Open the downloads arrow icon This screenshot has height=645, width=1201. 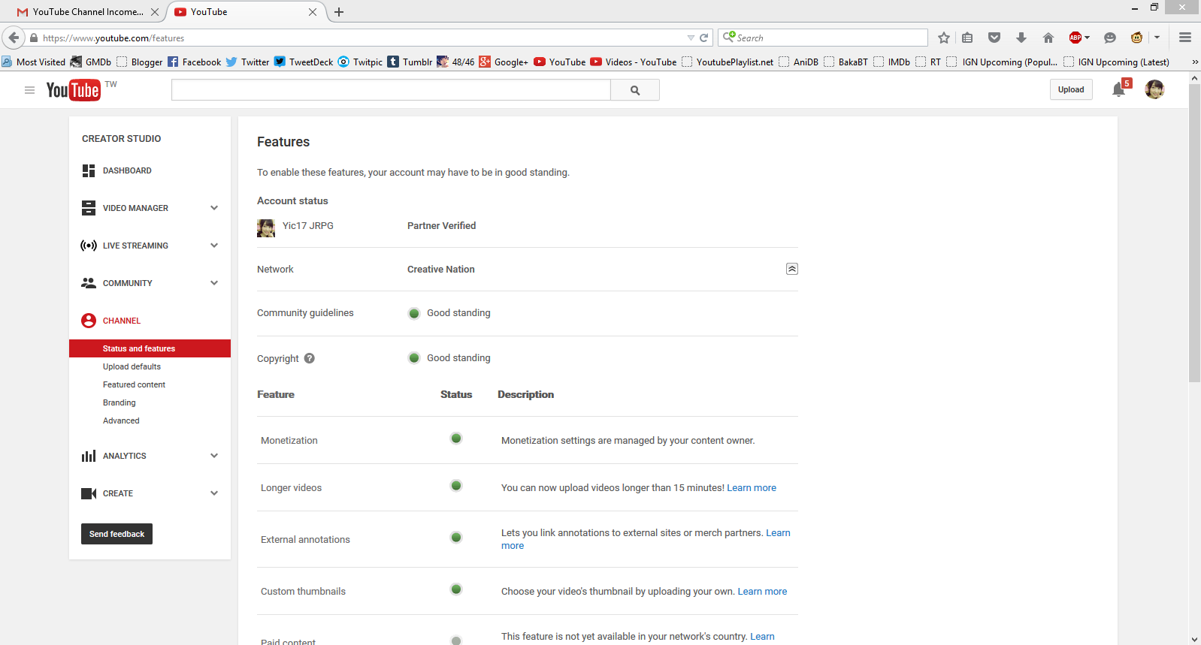click(x=1021, y=38)
